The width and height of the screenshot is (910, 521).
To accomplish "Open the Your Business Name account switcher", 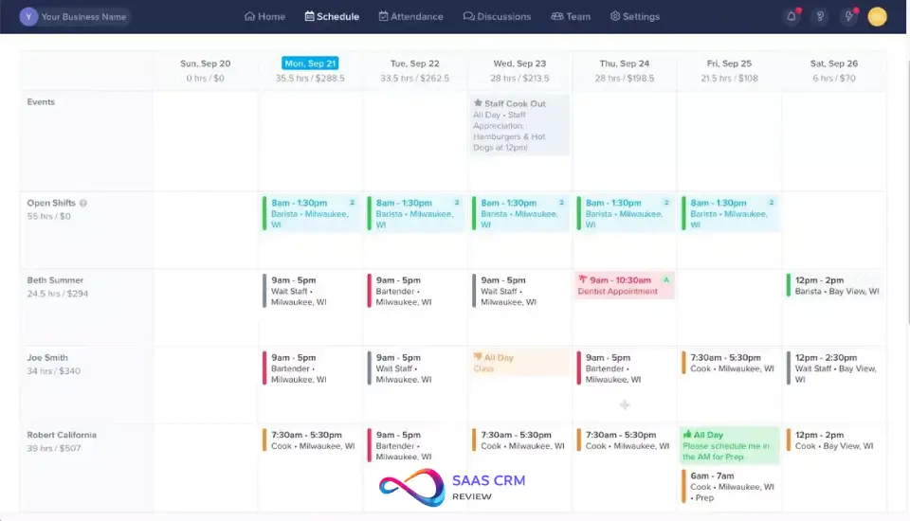I will (74, 16).
